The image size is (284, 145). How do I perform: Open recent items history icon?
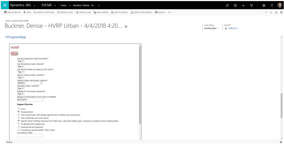[x=235, y=5]
